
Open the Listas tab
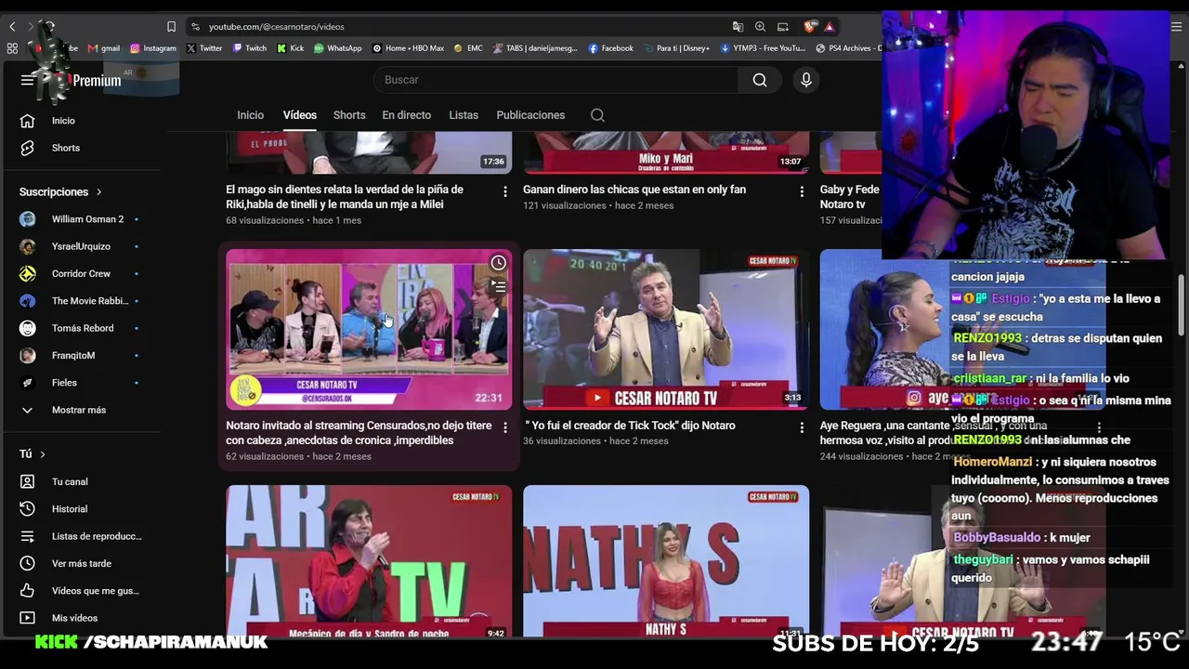point(464,115)
